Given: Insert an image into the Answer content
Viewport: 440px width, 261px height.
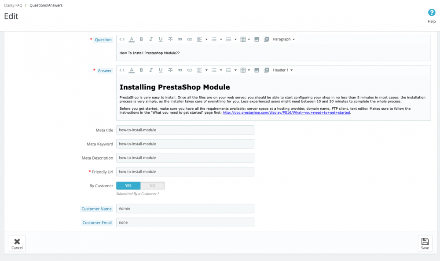Looking at the screenshot, I should [x=257, y=70].
